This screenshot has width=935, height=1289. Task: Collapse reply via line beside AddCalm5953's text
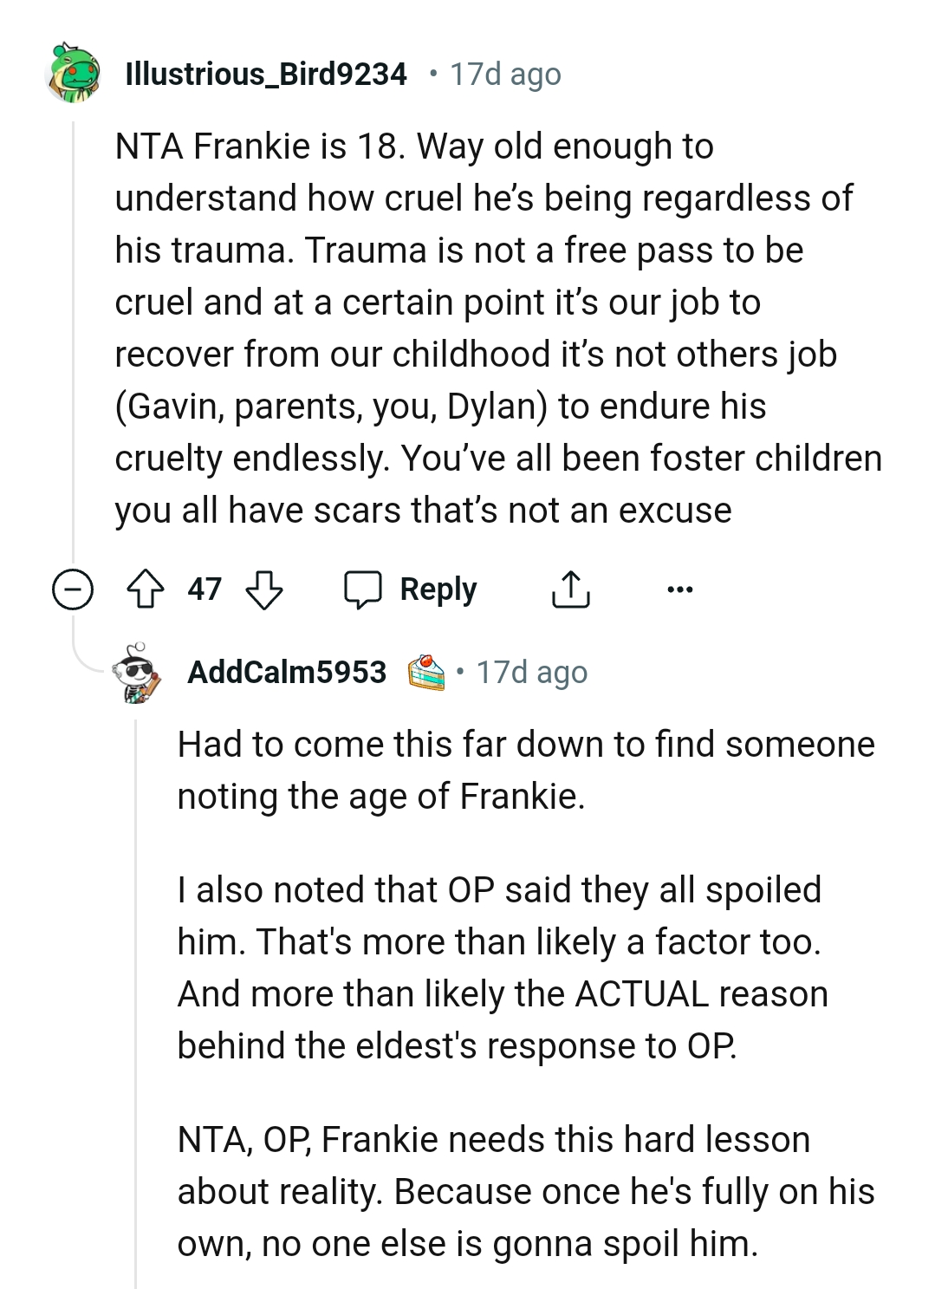click(136, 997)
